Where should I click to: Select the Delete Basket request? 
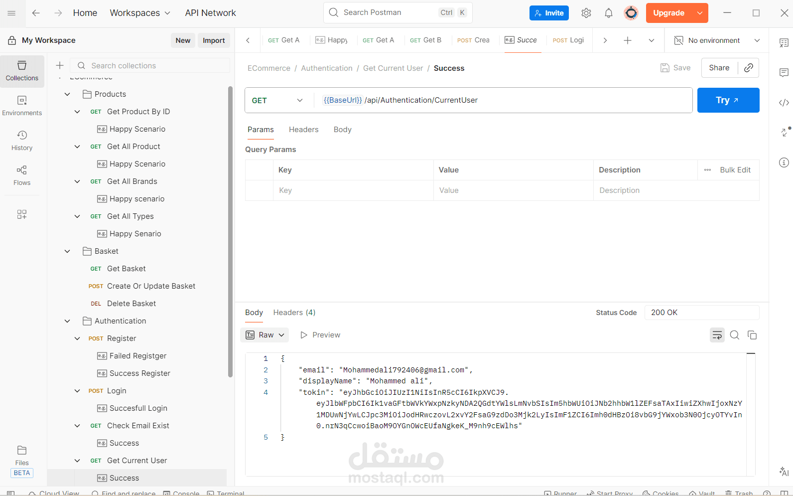(132, 304)
